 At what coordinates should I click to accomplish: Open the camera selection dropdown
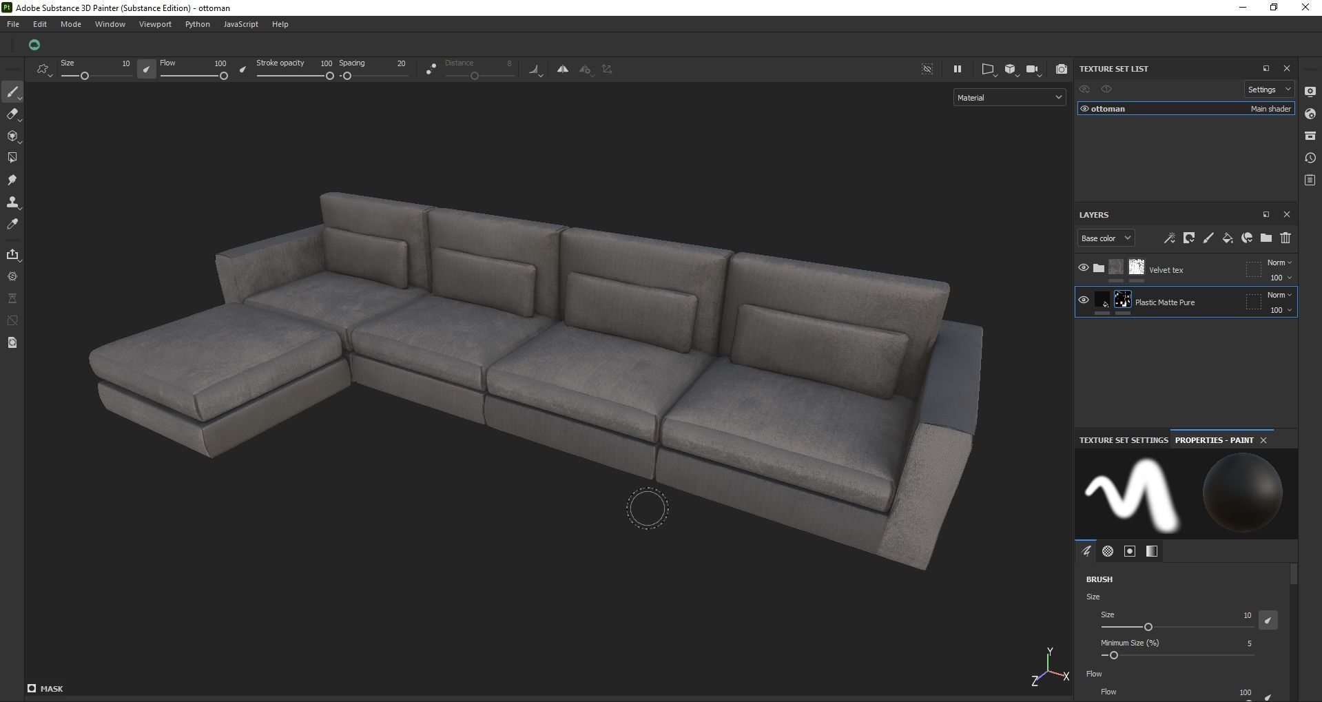tap(1033, 69)
